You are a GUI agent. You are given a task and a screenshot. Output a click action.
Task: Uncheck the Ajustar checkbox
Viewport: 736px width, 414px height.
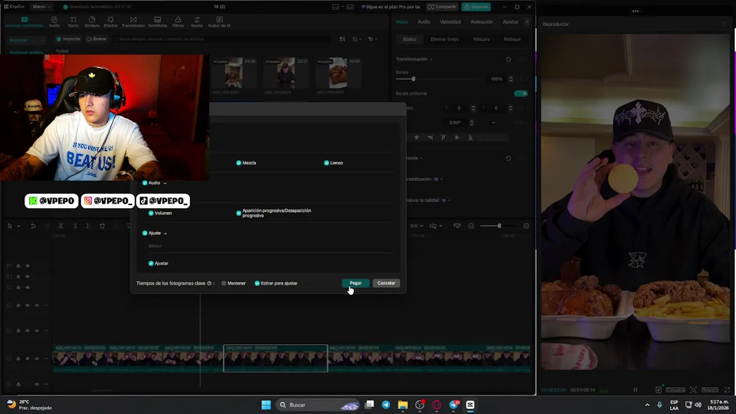click(151, 263)
